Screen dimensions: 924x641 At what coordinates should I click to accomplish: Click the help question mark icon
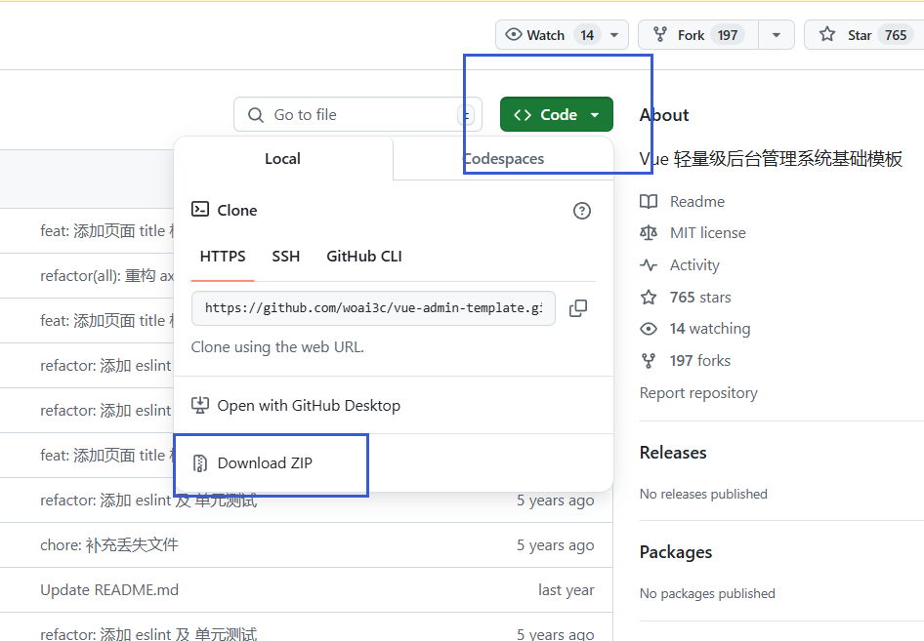click(x=582, y=211)
